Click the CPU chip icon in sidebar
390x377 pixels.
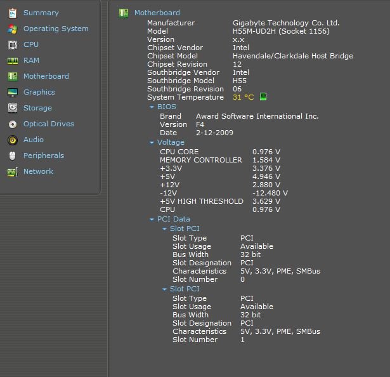tap(12, 44)
